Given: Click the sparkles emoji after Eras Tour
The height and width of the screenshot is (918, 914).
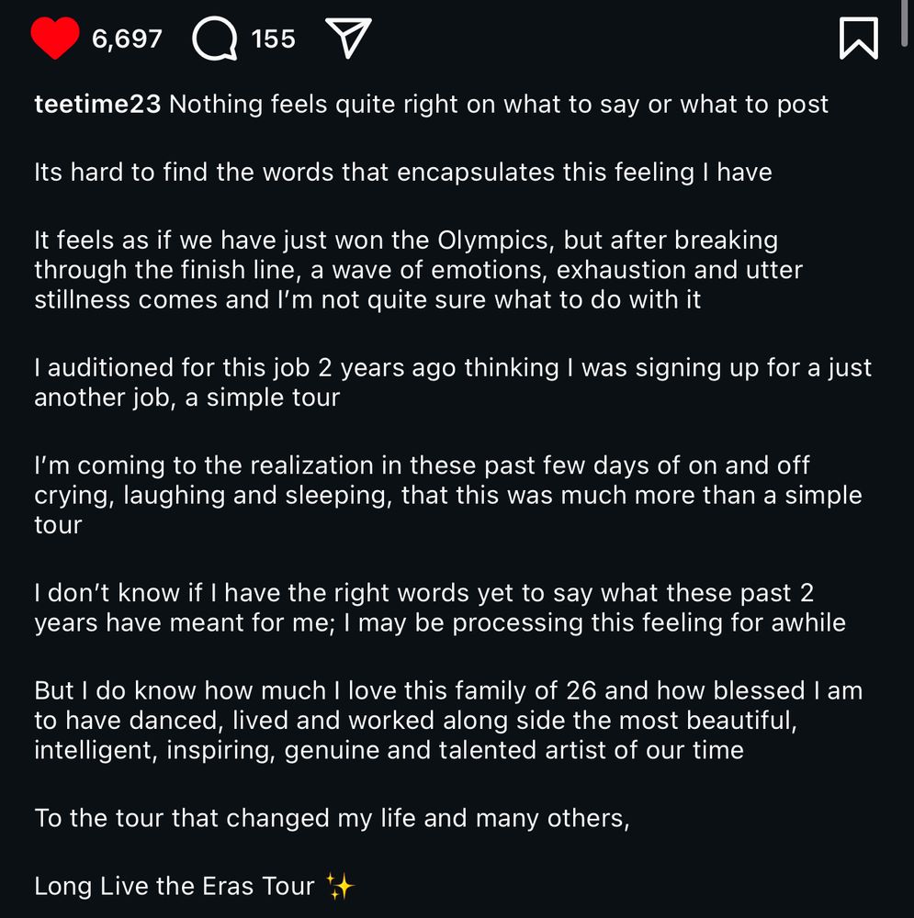Looking at the screenshot, I should click(x=340, y=887).
